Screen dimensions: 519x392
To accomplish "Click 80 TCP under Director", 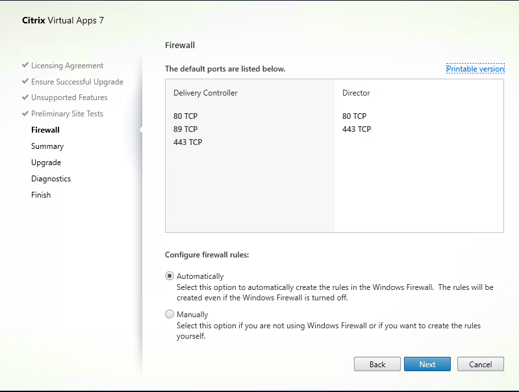I will [354, 116].
